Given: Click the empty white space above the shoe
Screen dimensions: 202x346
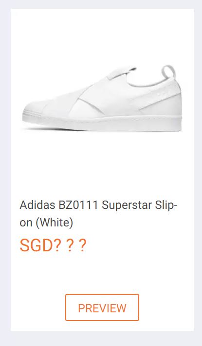Looking at the screenshot, I should point(102,35).
